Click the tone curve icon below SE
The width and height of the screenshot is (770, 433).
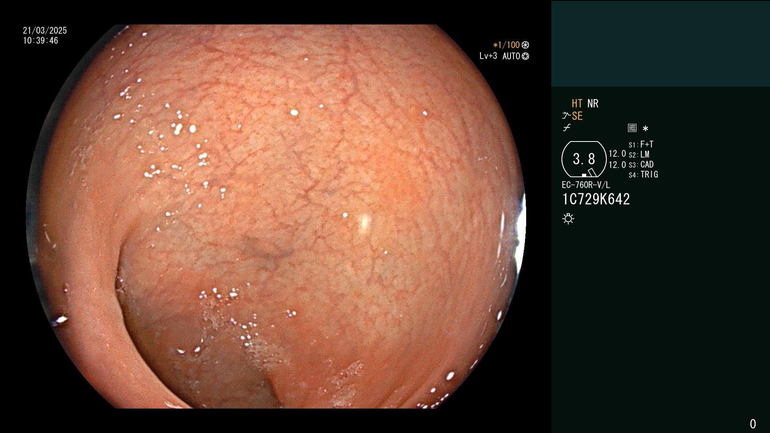pyautogui.click(x=567, y=128)
